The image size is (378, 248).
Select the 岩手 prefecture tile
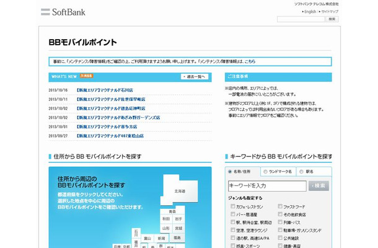(178, 219)
